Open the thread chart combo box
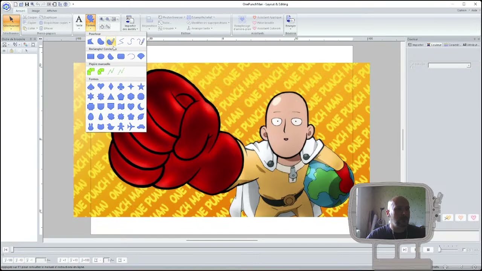 tap(449, 65)
